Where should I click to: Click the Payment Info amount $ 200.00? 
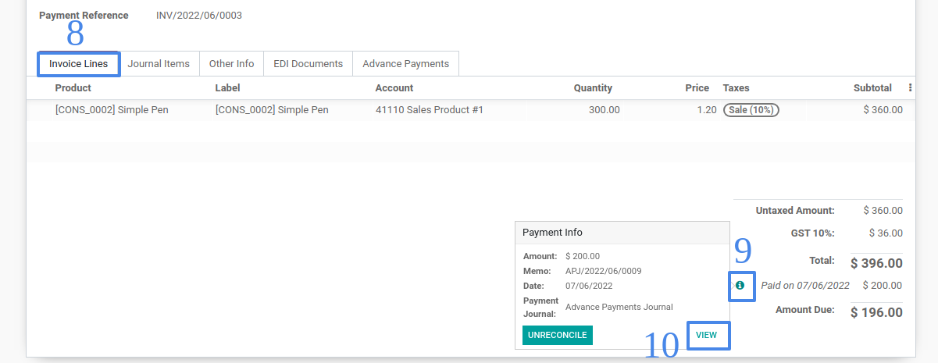point(583,256)
